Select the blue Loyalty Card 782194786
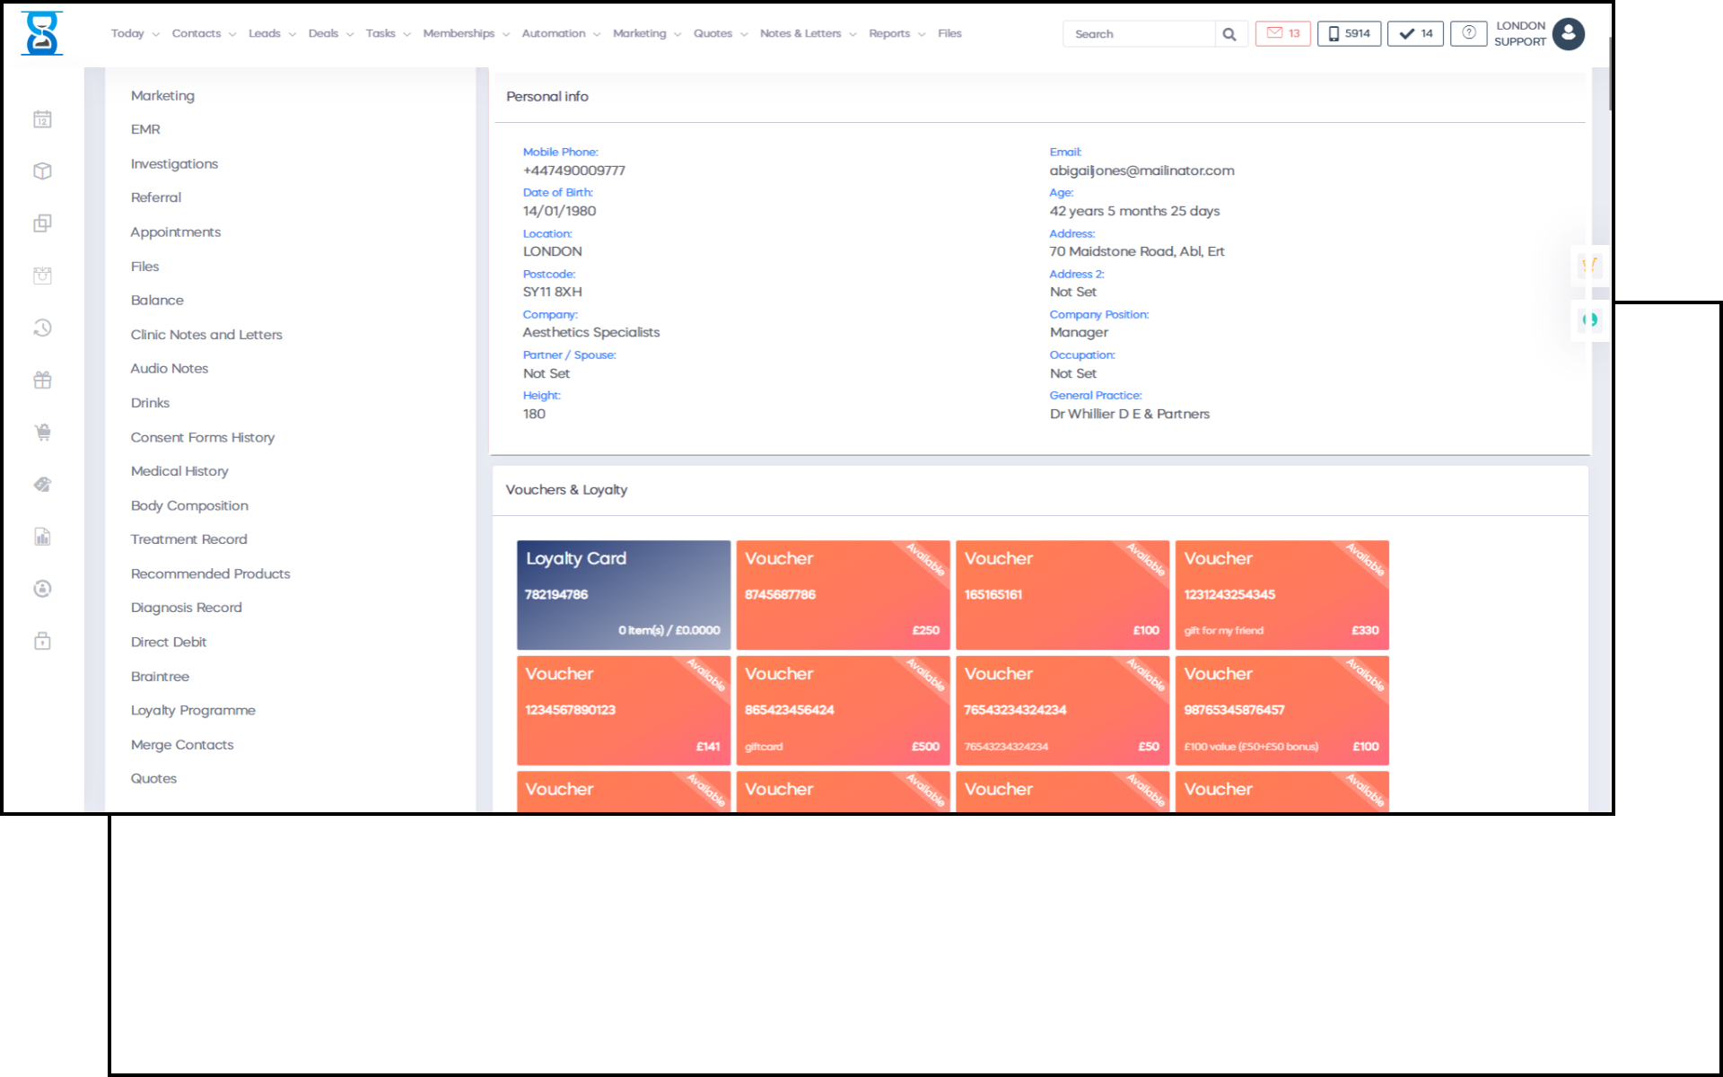The image size is (1723, 1077). pos(623,594)
